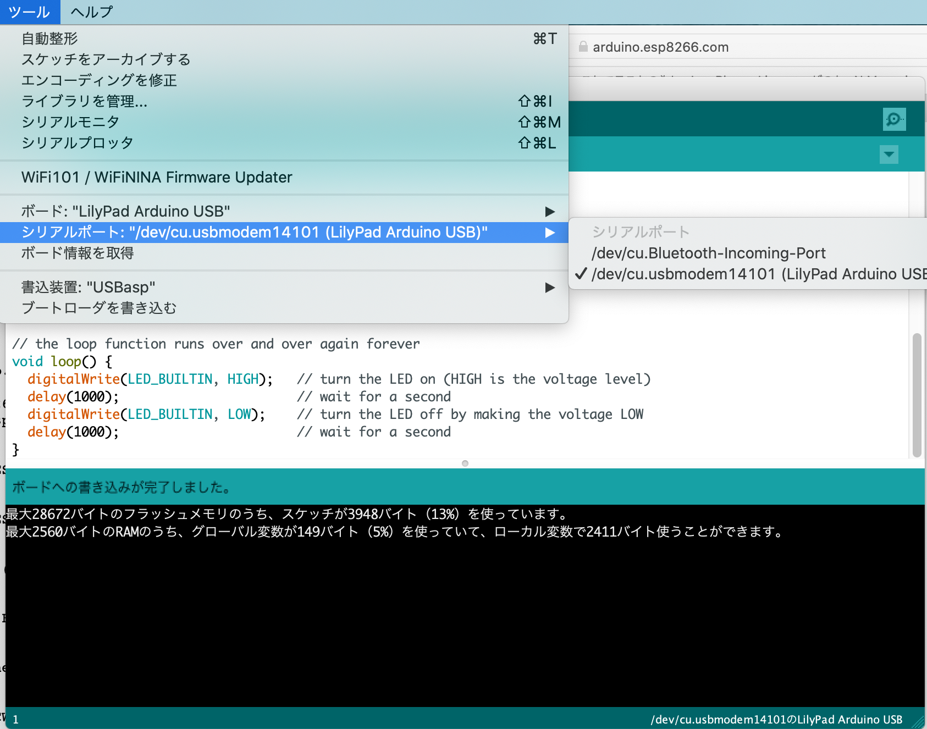Click the digitalWrite(LED_BUILTIN, LOW); code line

pos(146,414)
